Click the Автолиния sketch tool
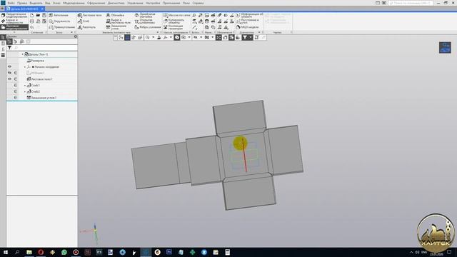 (59, 15)
